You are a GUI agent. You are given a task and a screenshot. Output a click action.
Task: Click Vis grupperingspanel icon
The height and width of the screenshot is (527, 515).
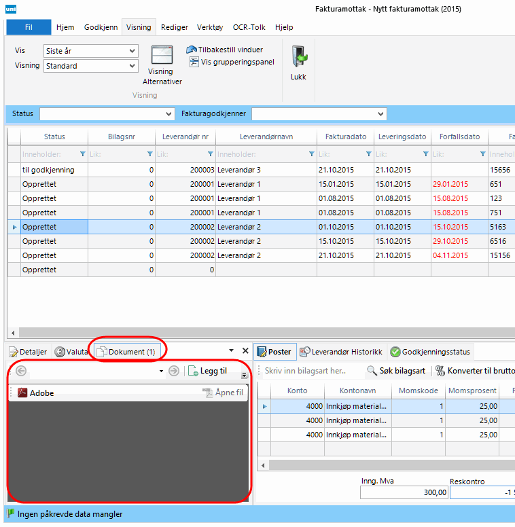(x=194, y=62)
